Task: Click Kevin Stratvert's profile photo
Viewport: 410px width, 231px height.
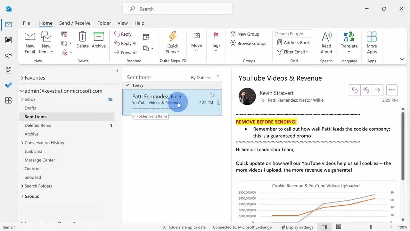Action: [247, 96]
